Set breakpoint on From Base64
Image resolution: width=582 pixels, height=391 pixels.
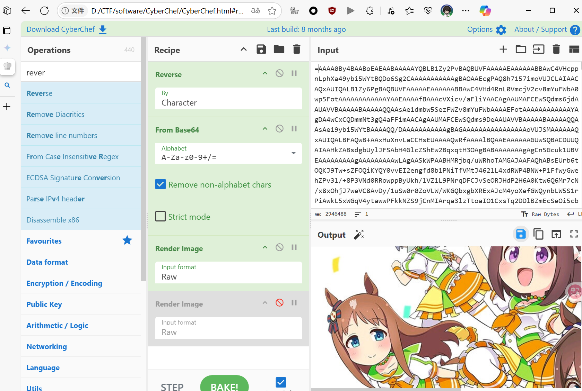[x=294, y=129]
